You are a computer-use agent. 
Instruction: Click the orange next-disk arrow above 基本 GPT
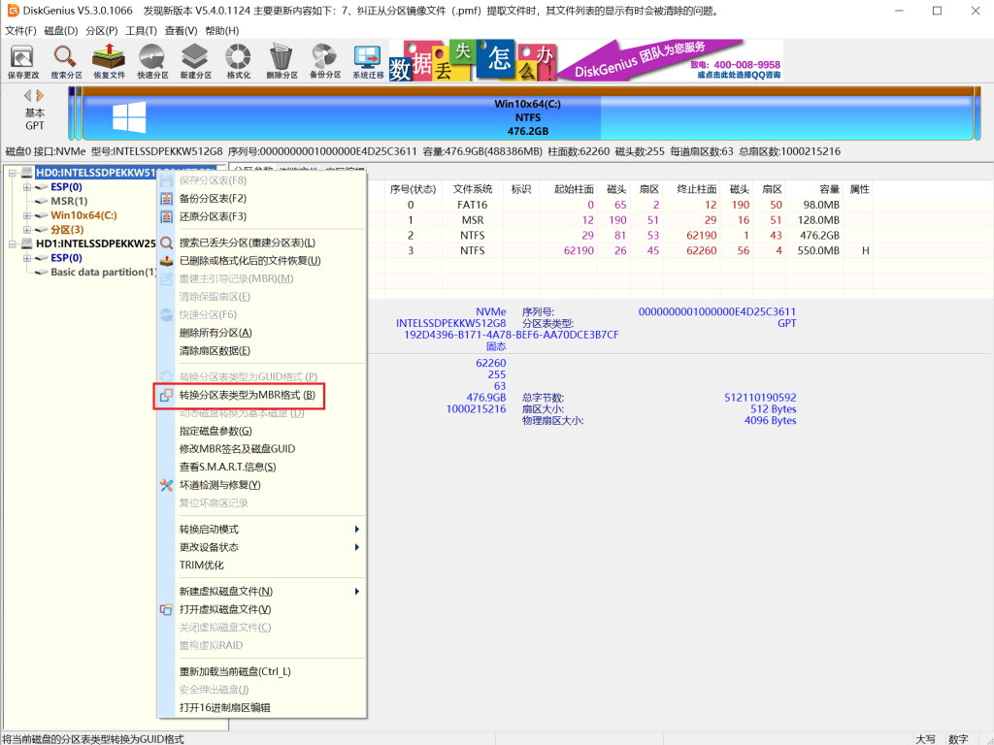coord(41,95)
